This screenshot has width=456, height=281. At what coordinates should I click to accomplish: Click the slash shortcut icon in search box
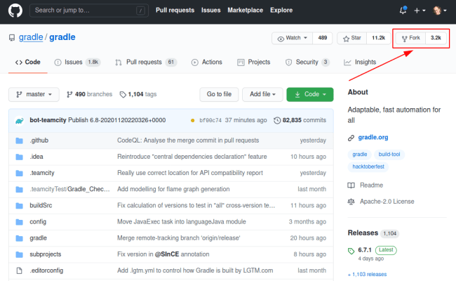point(140,11)
